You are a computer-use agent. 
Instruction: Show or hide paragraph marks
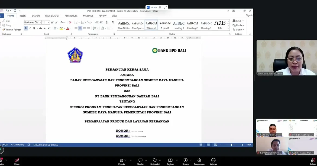pyautogui.click(x=113, y=22)
